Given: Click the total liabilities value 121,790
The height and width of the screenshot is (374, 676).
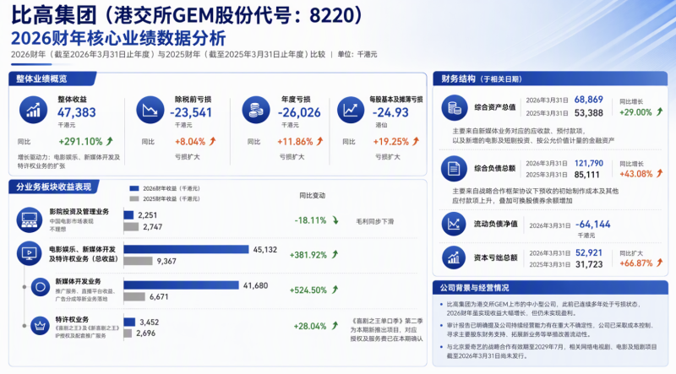Looking at the screenshot, I should (x=588, y=163).
